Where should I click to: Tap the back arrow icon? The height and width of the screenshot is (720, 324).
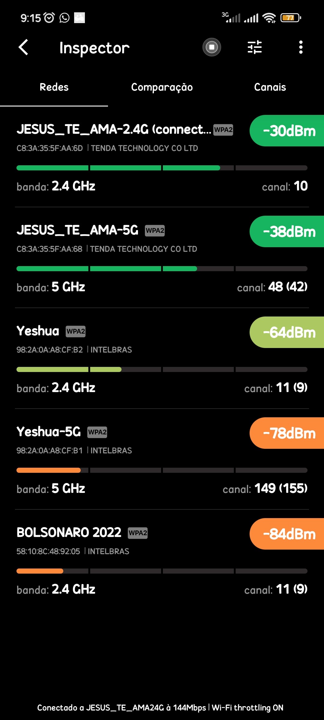(x=23, y=47)
